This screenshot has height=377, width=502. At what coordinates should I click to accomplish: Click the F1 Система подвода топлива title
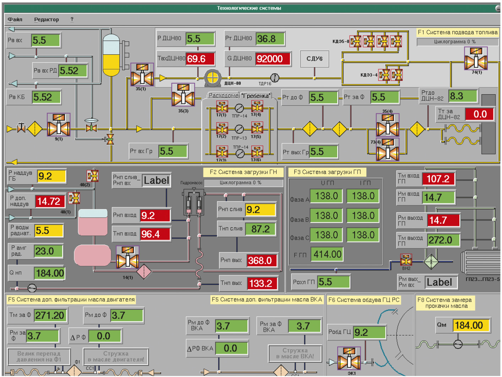tap(458, 32)
